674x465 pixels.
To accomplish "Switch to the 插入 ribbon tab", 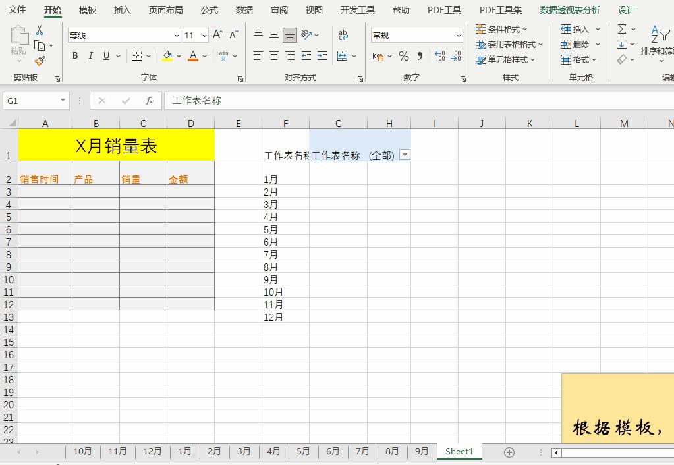I will click(122, 10).
